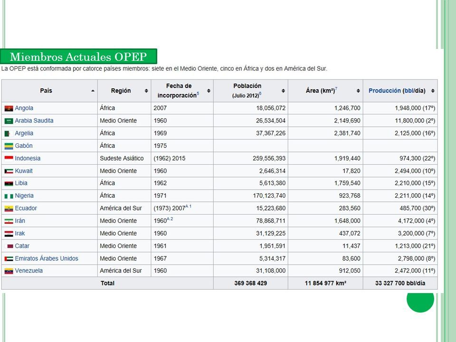This screenshot has width=456, height=342.
Task: Open the bbl link in header
Action: (x=408, y=91)
